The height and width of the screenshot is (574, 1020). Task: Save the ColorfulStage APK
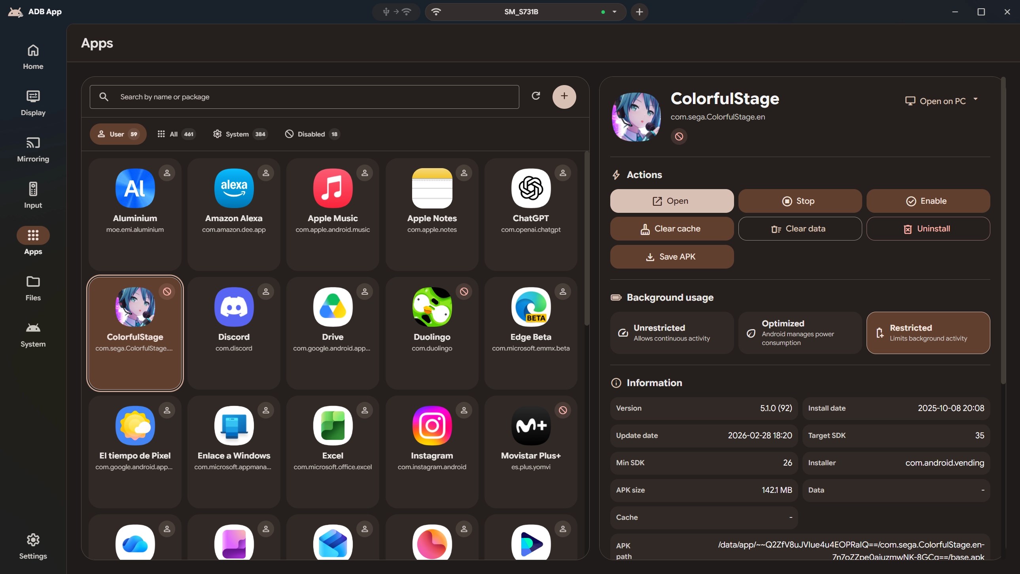(x=672, y=257)
